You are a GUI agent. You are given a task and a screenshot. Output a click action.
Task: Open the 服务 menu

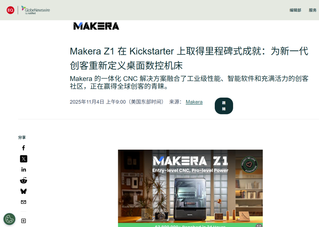(313, 10)
